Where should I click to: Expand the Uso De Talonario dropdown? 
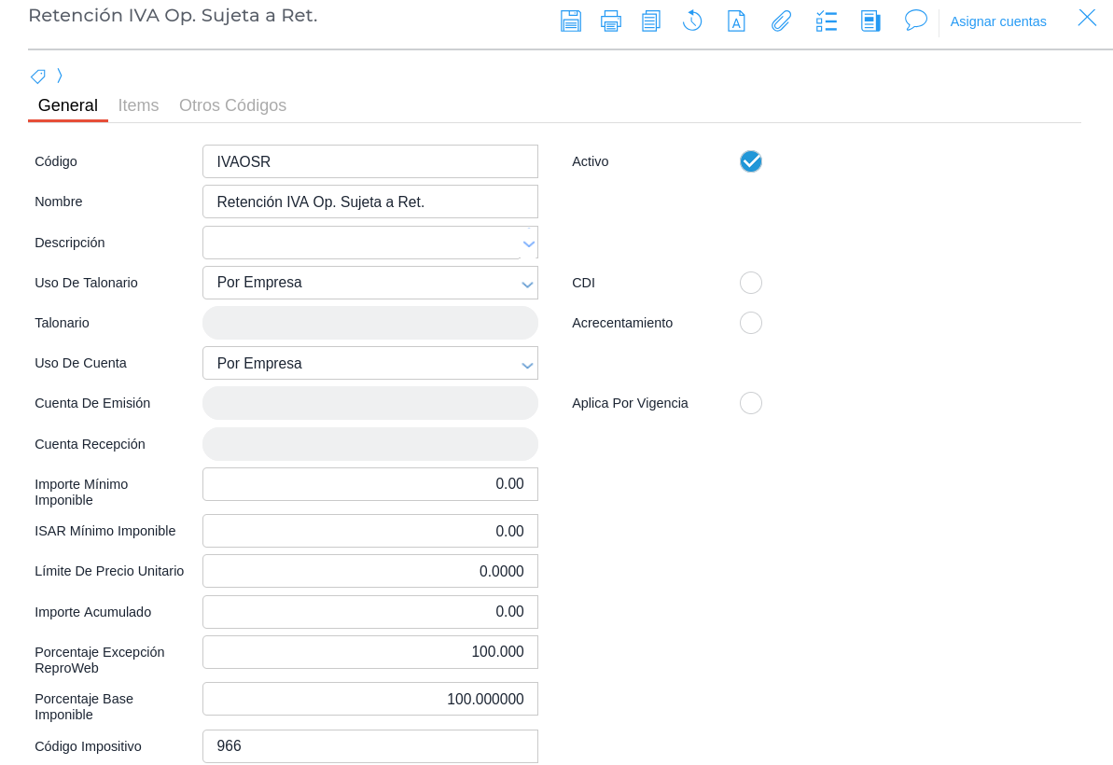pyautogui.click(x=528, y=284)
